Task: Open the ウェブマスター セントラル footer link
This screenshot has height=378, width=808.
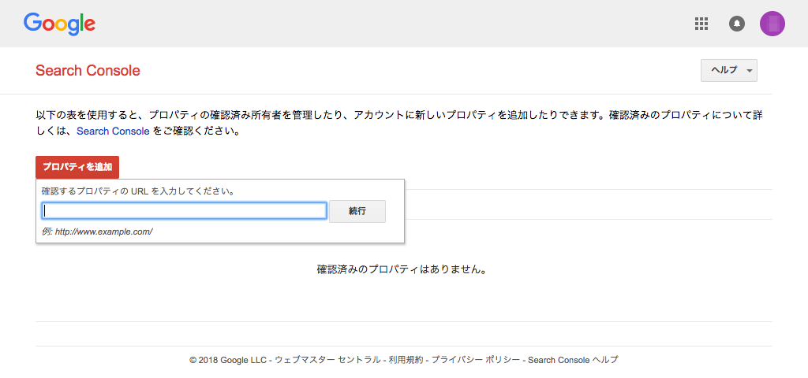Action: [327, 360]
